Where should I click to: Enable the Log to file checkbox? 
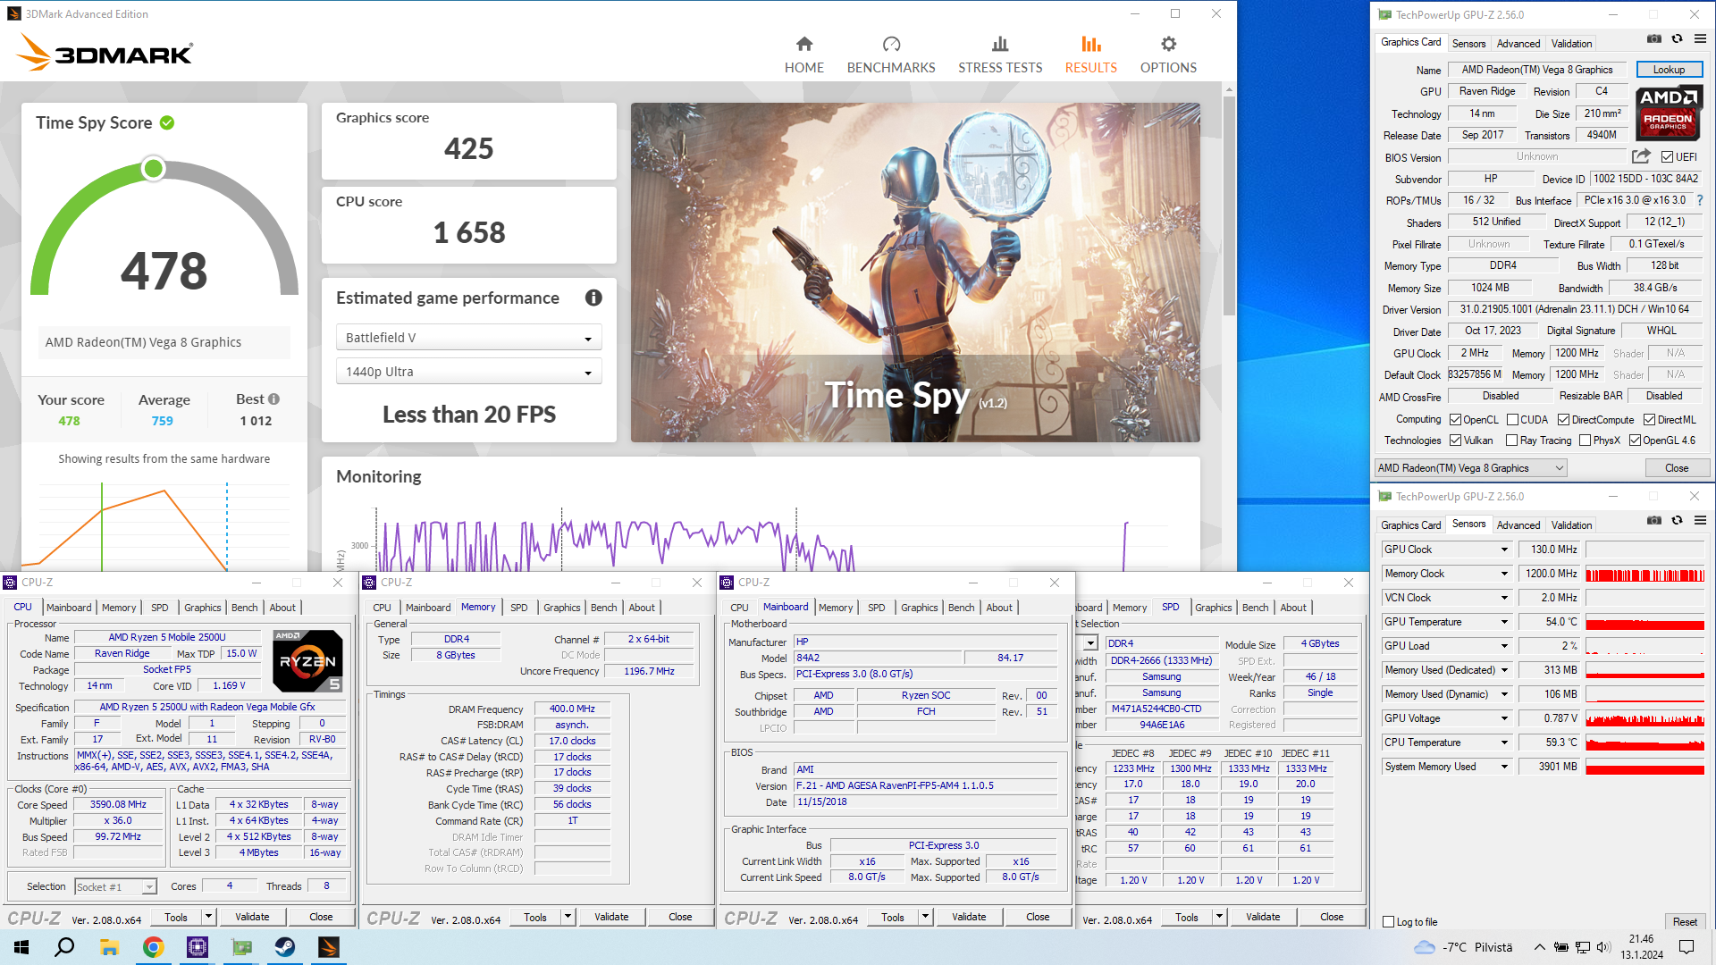1388,922
